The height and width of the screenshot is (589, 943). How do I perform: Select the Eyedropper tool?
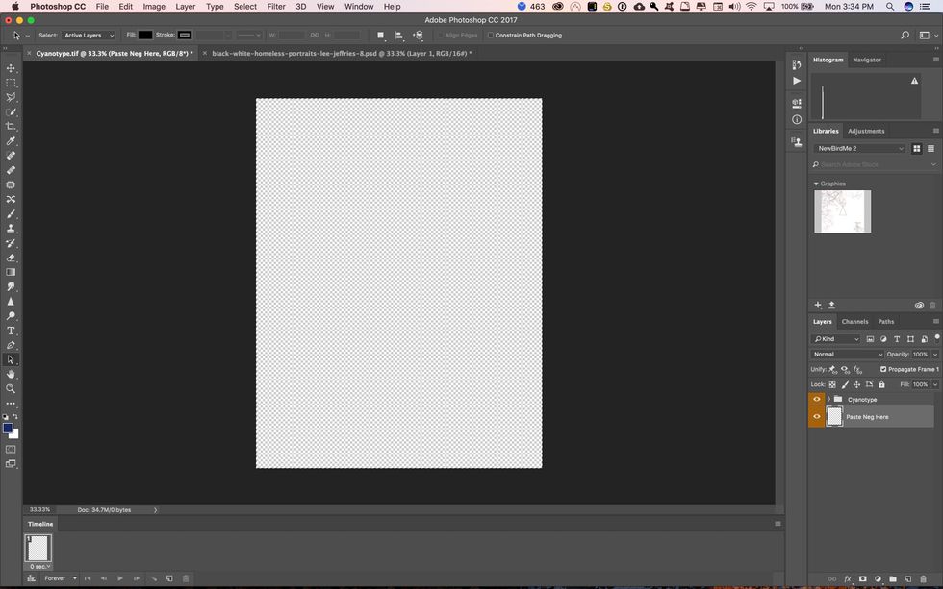[x=12, y=141]
